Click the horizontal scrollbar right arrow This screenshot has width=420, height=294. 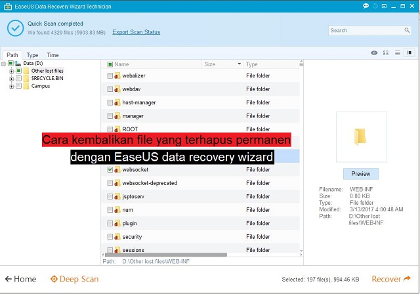coord(301,255)
